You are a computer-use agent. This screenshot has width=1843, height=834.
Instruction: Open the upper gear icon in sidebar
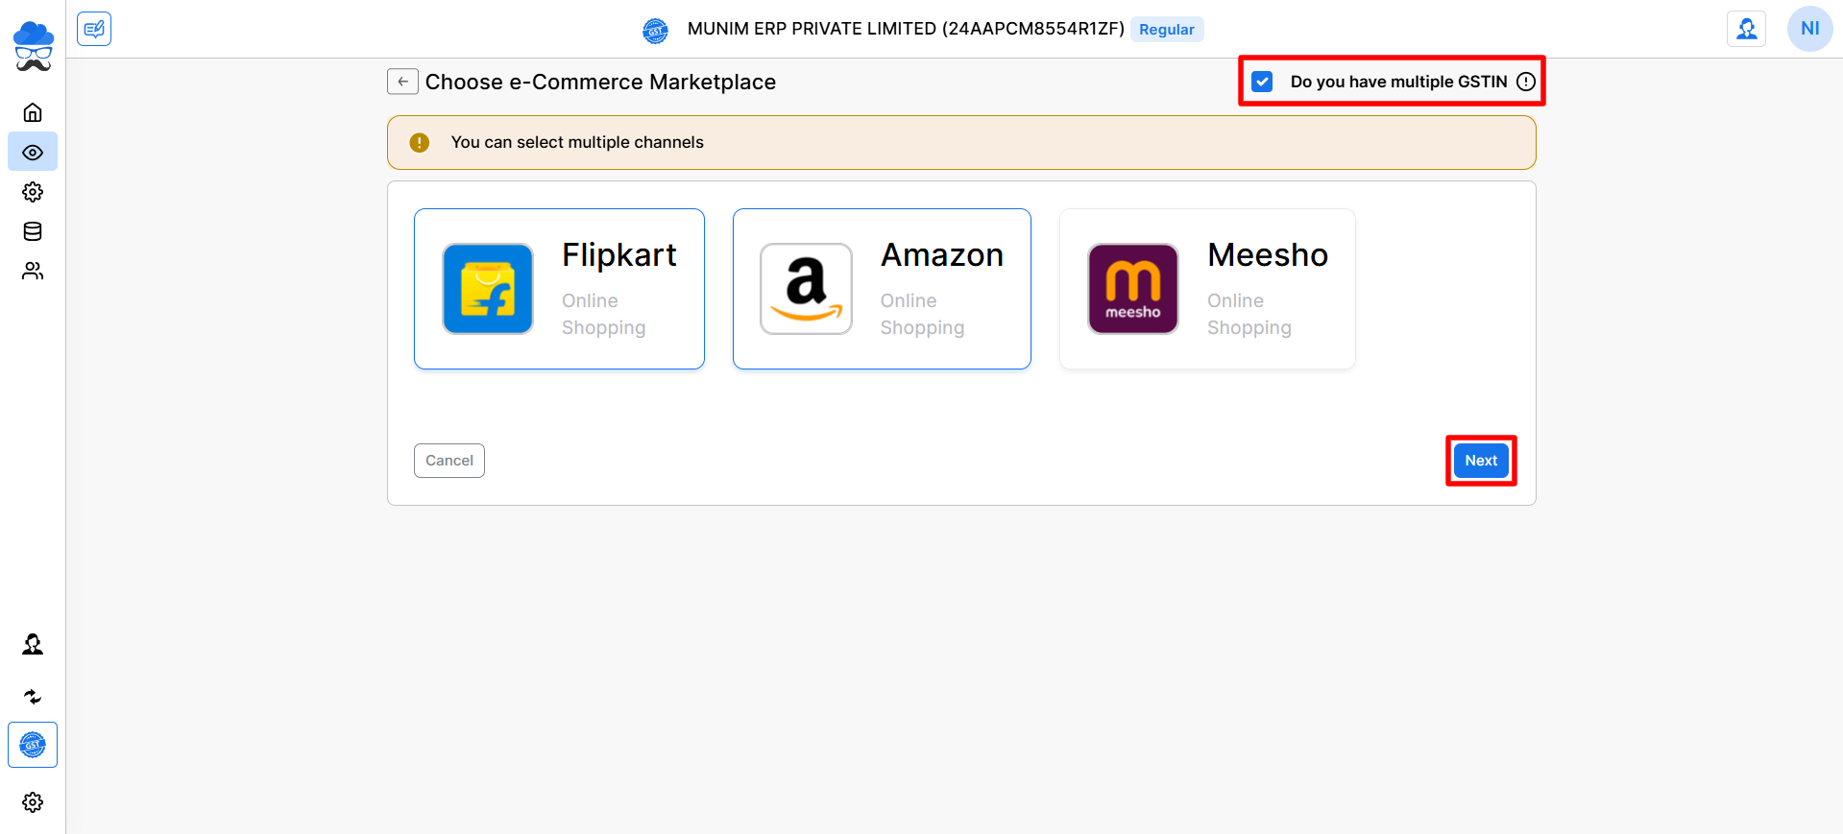coord(33,192)
